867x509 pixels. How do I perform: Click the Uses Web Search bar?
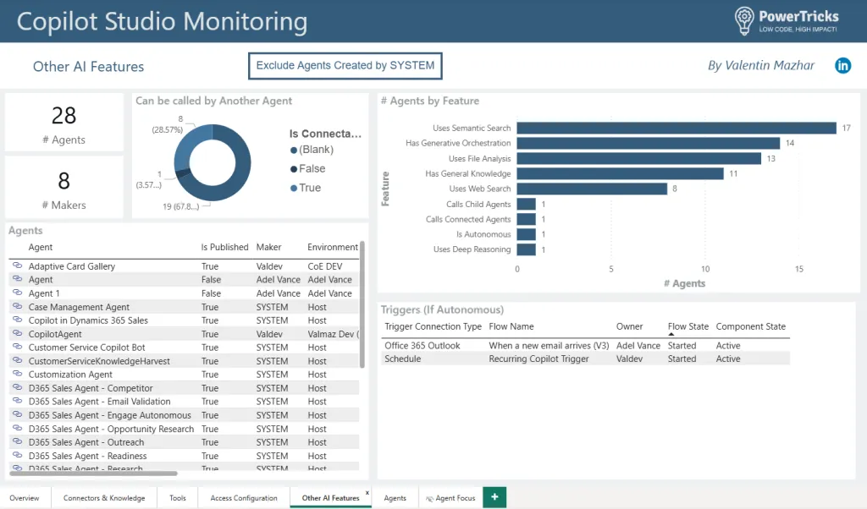pos(592,189)
